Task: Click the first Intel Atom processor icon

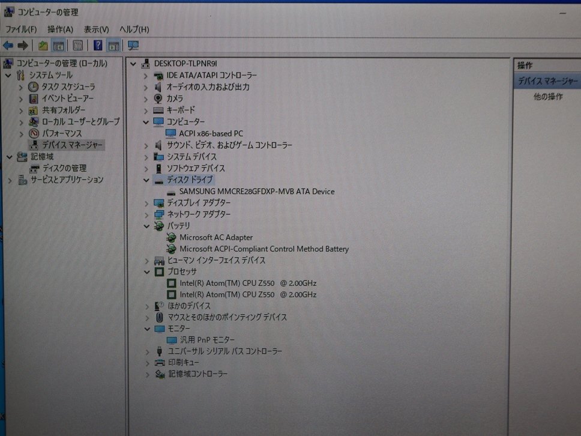Action: (171, 283)
